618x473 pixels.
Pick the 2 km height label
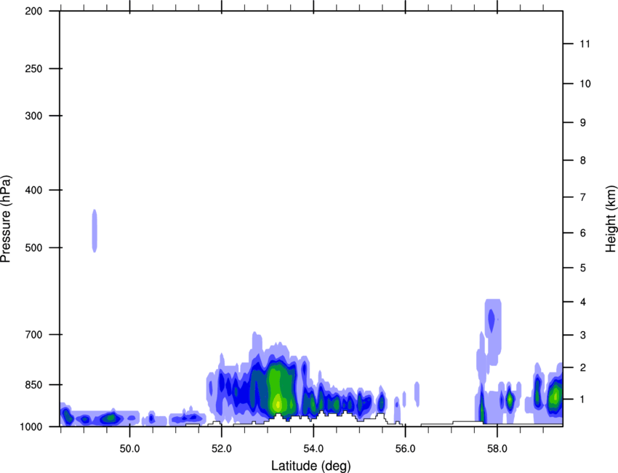click(583, 367)
